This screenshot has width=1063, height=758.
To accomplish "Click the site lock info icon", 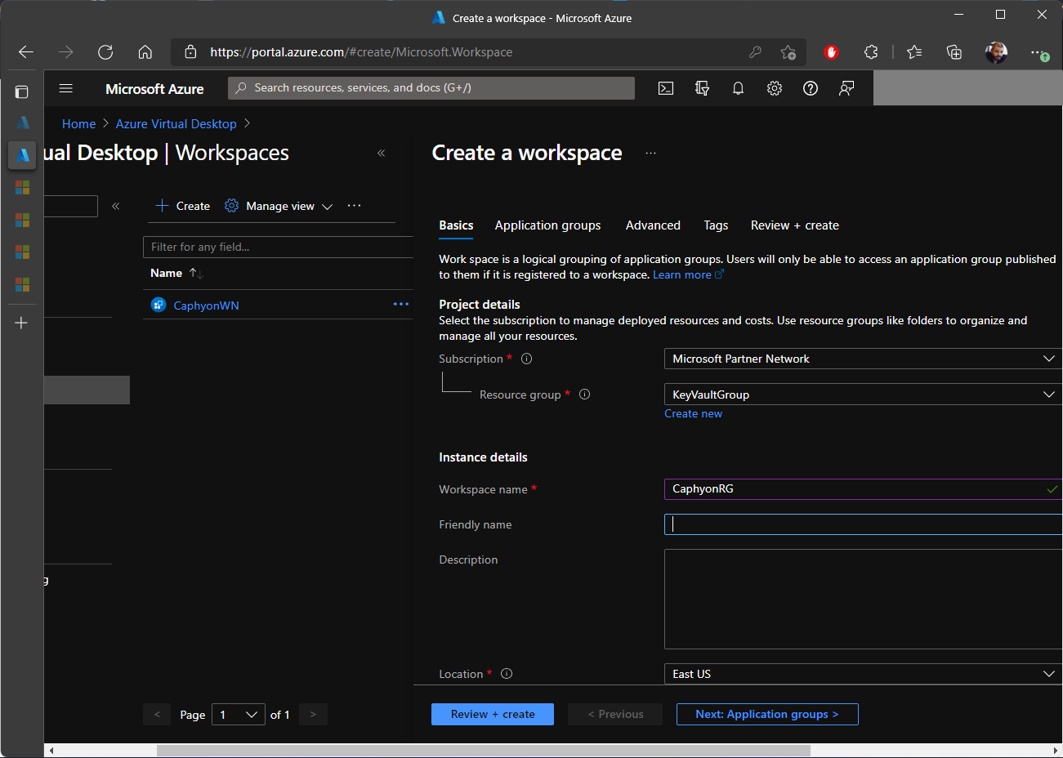I will pyautogui.click(x=190, y=52).
